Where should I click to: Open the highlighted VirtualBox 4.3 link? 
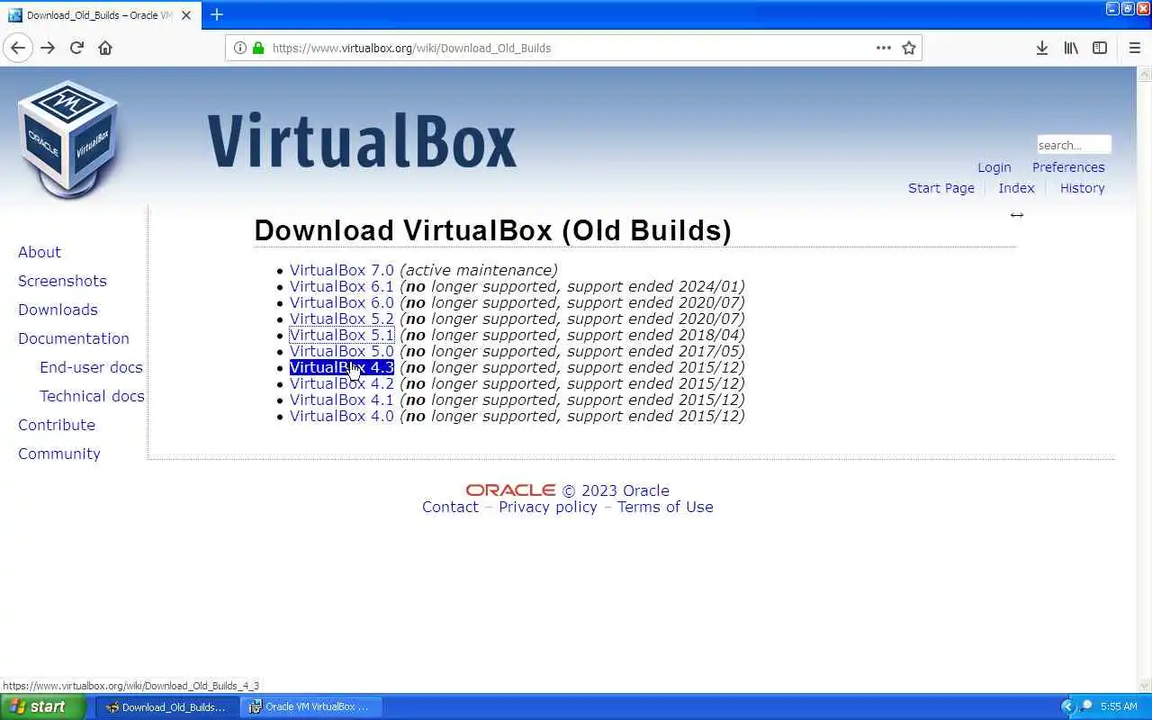(x=342, y=367)
